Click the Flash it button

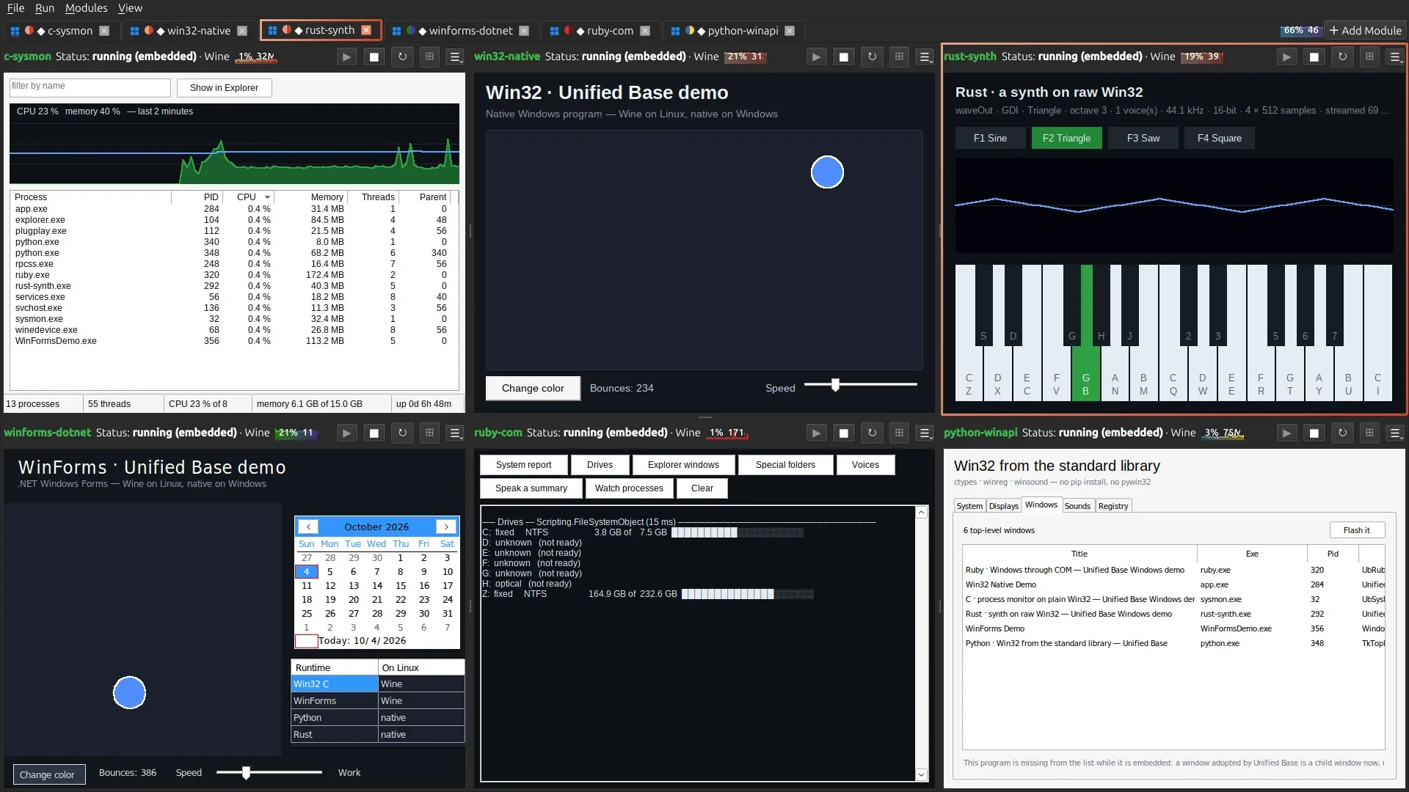[x=1356, y=530]
